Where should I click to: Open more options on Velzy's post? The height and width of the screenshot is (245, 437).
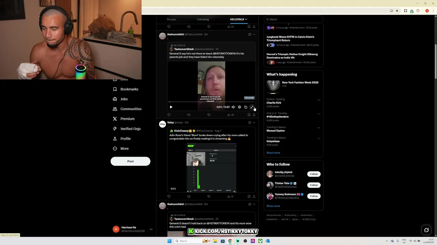[254, 122]
